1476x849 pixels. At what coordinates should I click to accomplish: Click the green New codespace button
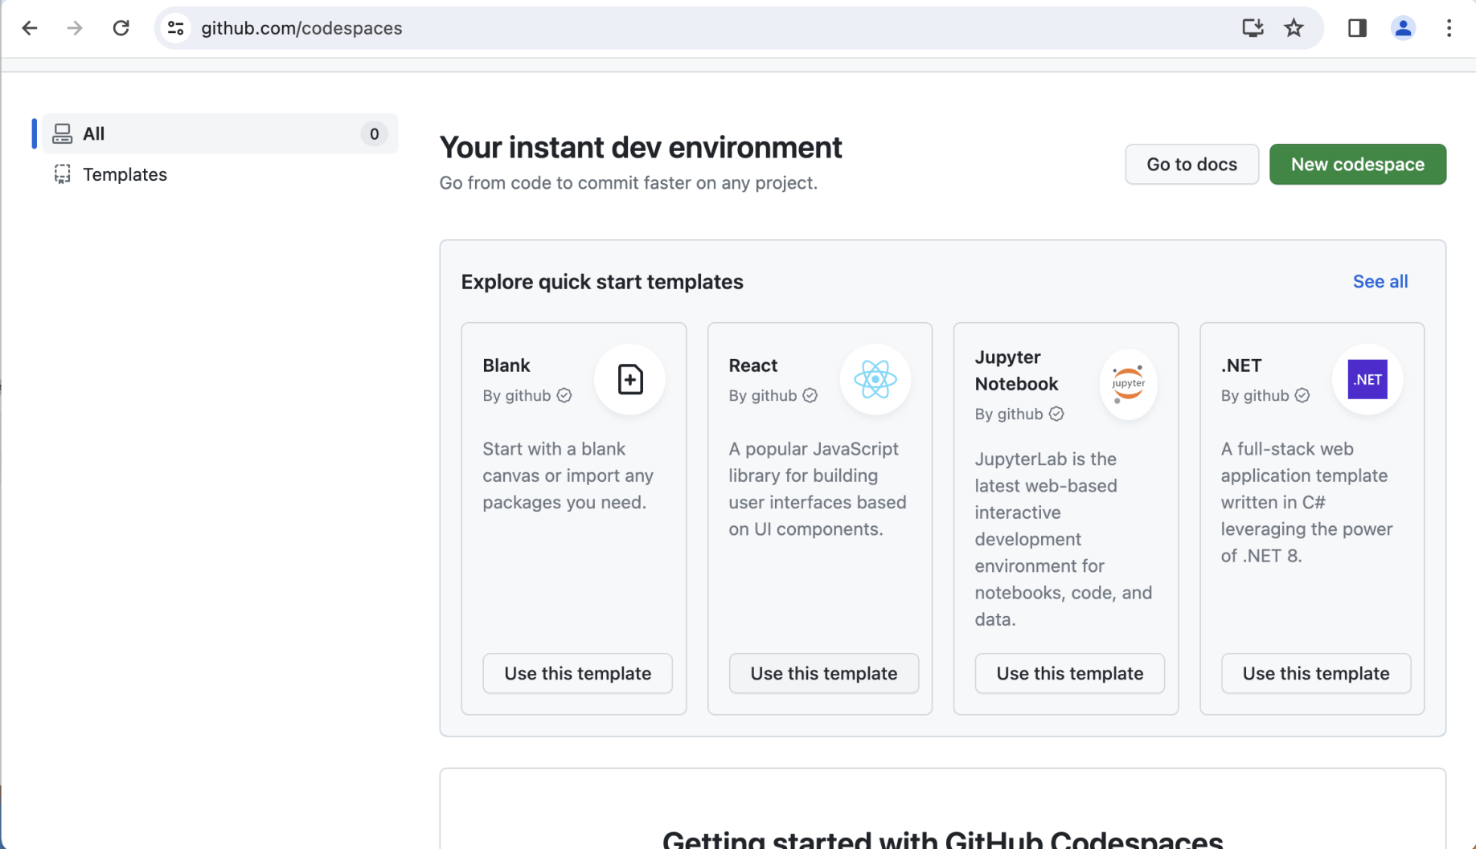[1357, 164]
